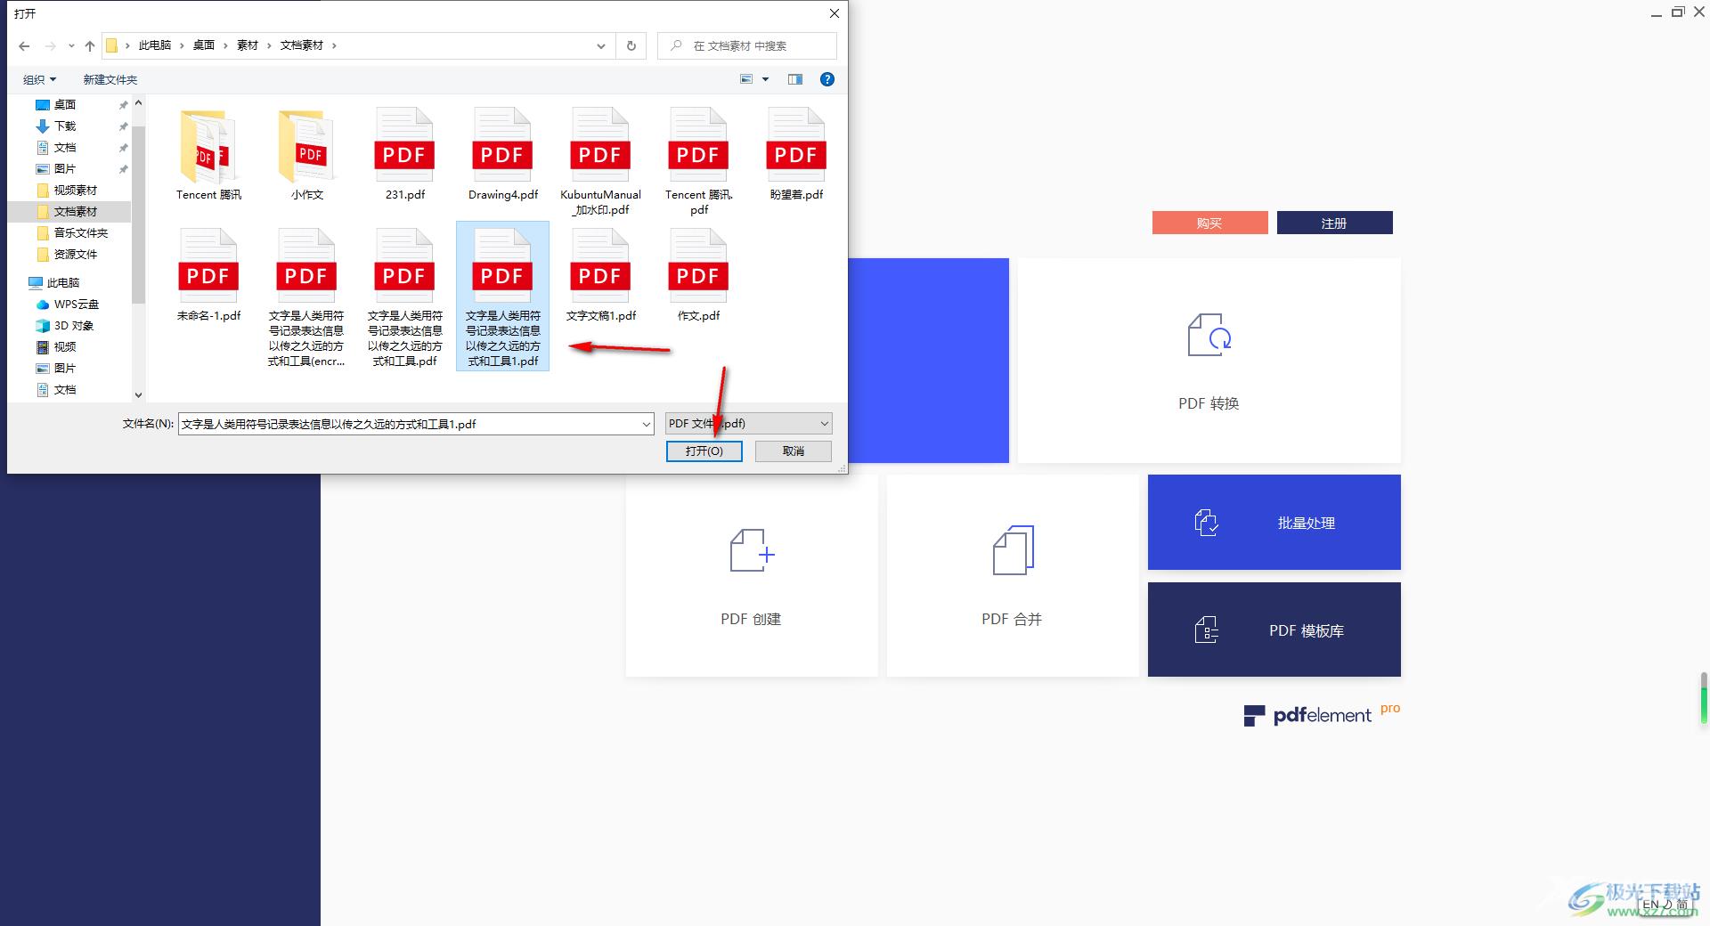
Task: Open the PDF 合并 tile icon
Action: point(1013,550)
